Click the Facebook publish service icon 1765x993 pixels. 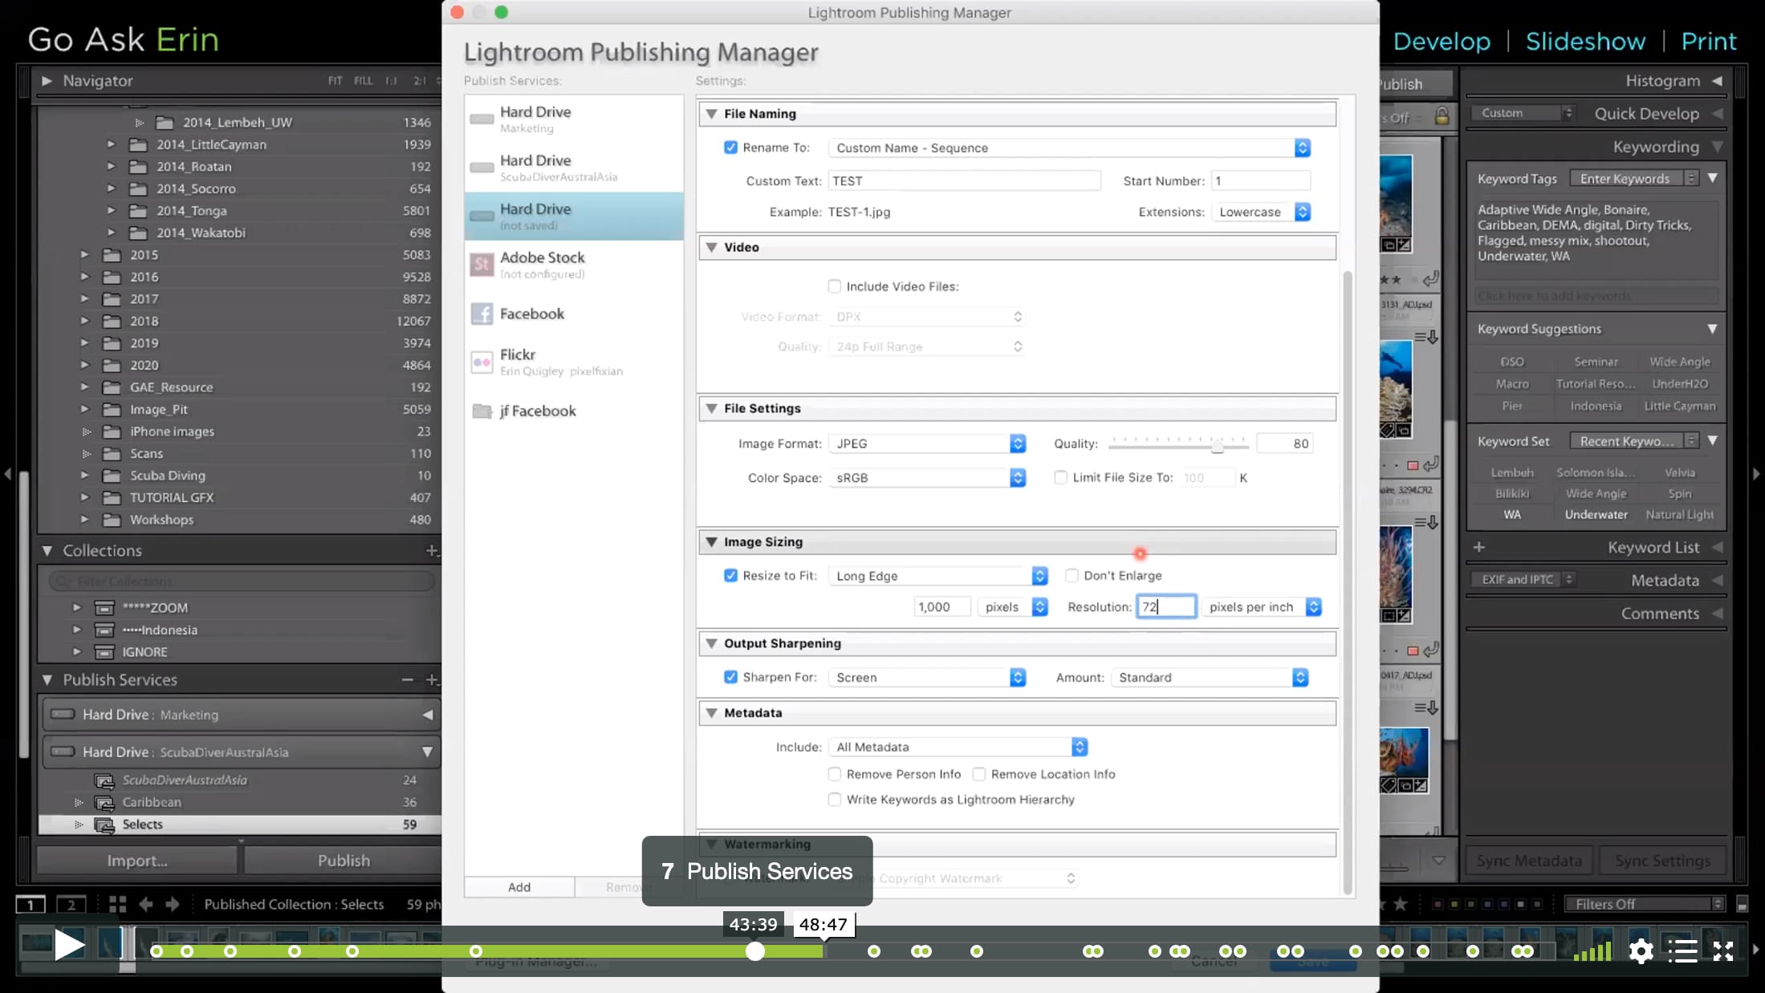[482, 314]
